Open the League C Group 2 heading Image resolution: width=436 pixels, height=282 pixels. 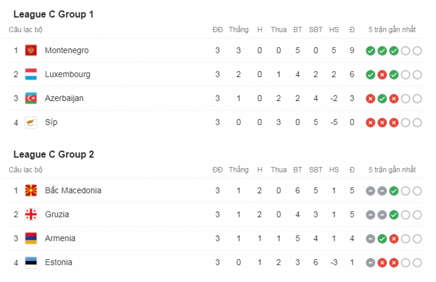pos(54,155)
